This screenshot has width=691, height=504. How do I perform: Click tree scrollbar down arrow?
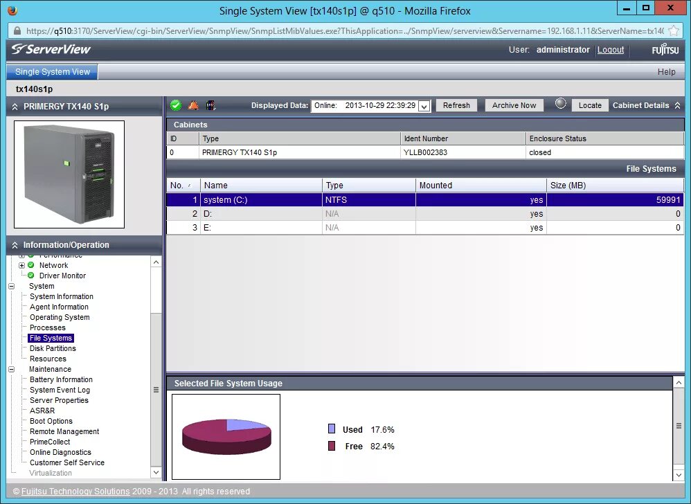point(156,472)
